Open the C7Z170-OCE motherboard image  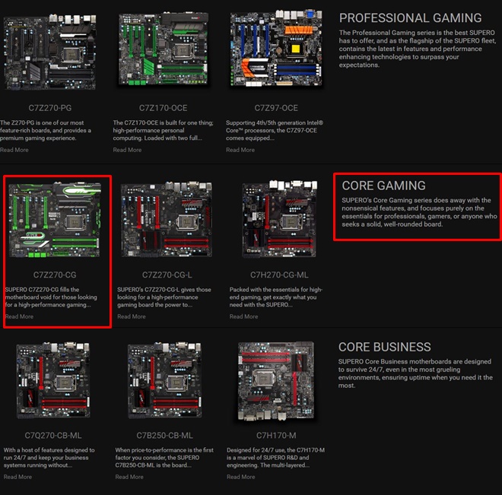[164, 49]
